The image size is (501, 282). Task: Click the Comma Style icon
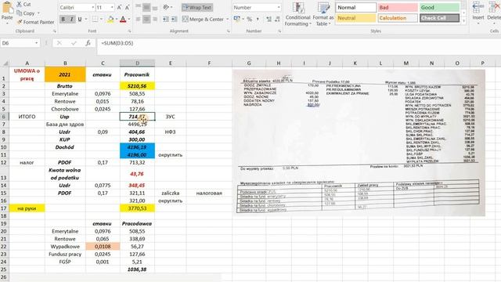click(x=258, y=19)
